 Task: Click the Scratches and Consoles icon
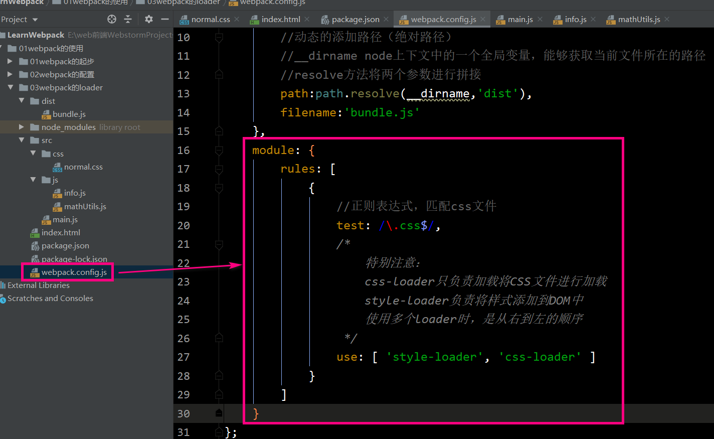(x=3, y=298)
